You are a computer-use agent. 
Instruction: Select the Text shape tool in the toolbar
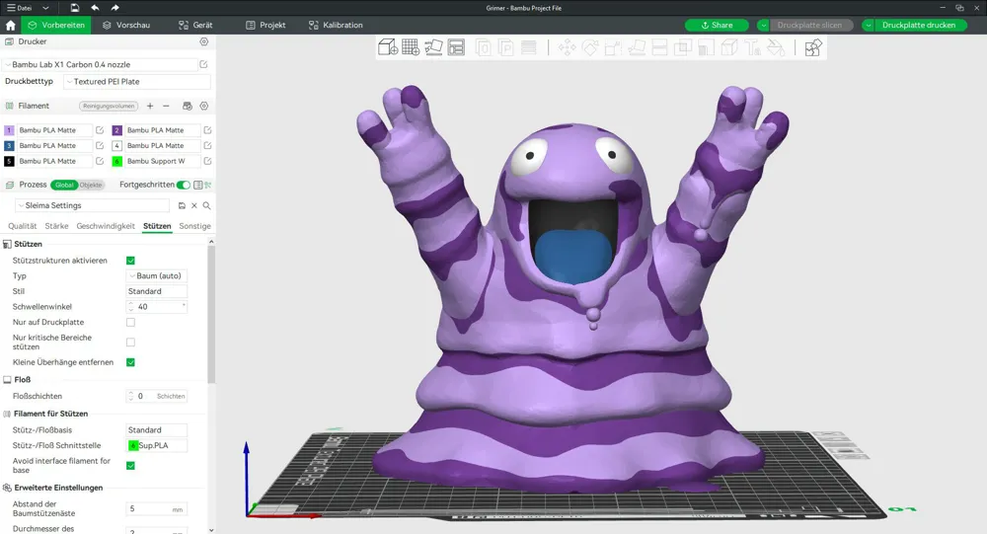pyautogui.click(x=752, y=47)
